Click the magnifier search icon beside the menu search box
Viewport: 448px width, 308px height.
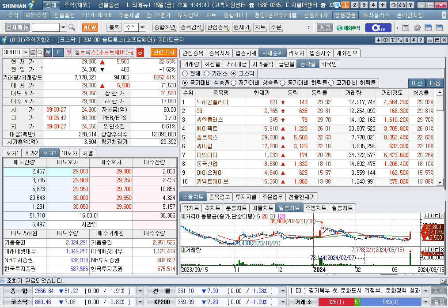point(72,27)
